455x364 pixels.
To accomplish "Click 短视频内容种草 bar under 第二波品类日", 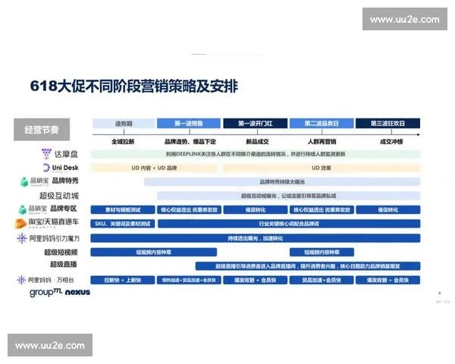I will pyautogui.click(x=322, y=253).
